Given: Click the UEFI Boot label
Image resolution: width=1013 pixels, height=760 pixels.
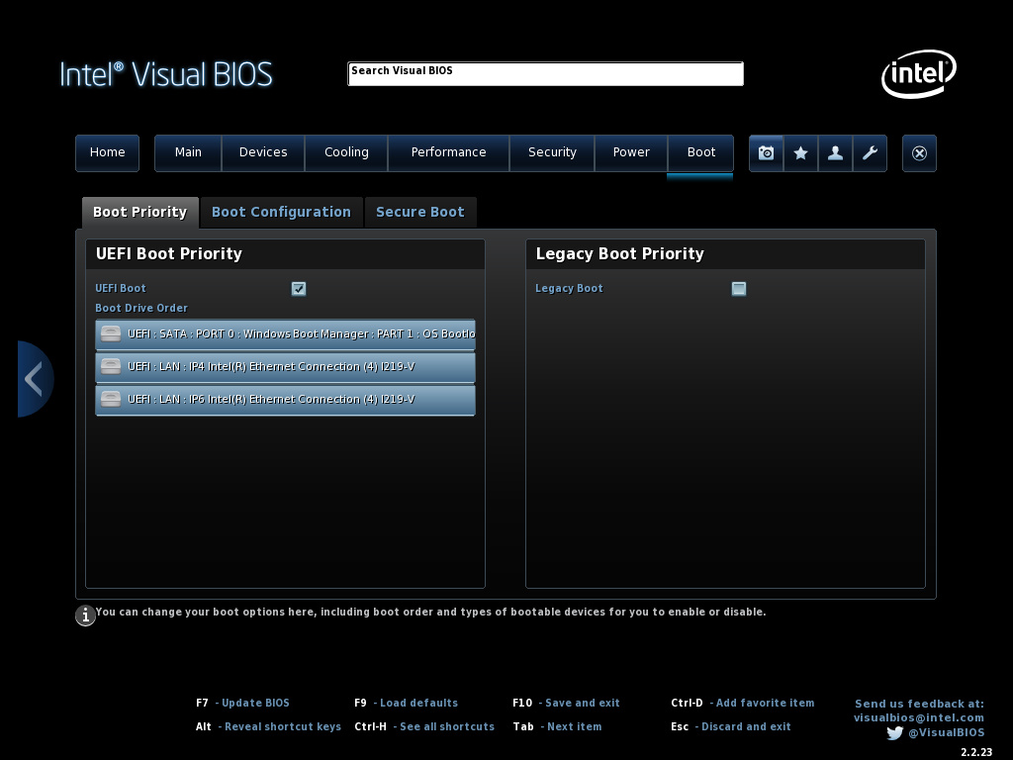Looking at the screenshot, I should (x=120, y=288).
